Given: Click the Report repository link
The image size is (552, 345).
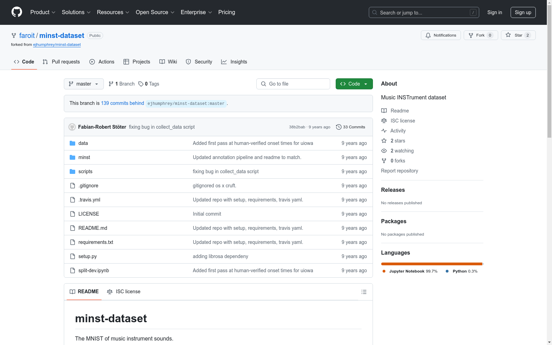Looking at the screenshot, I should (x=400, y=171).
